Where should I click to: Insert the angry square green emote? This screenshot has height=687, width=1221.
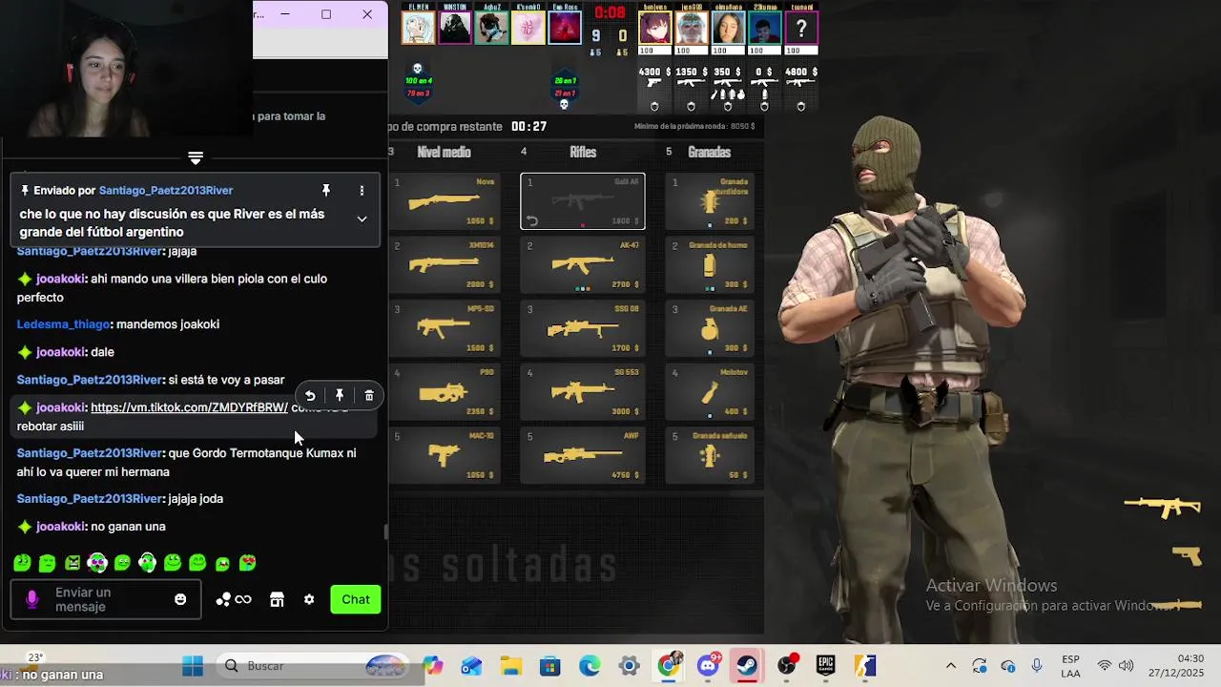pos(72,563)
